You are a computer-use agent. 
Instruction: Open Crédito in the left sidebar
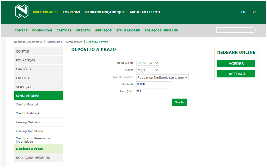pyautogui.click(x=39, y=78)
